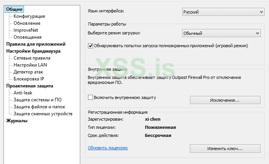Select Правила для приложений section

36,44
